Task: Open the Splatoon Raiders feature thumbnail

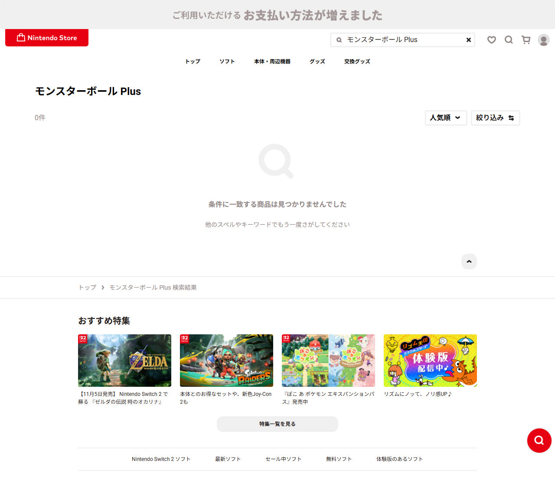Action: pyautogui.click(x=226, y=360)
